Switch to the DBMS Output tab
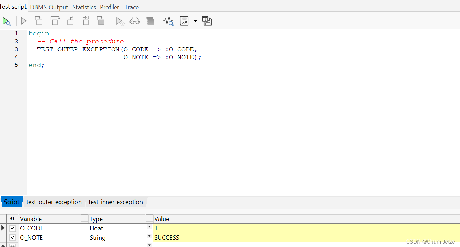This screenshot has width=460, height=247. click(x=49, y=7)
